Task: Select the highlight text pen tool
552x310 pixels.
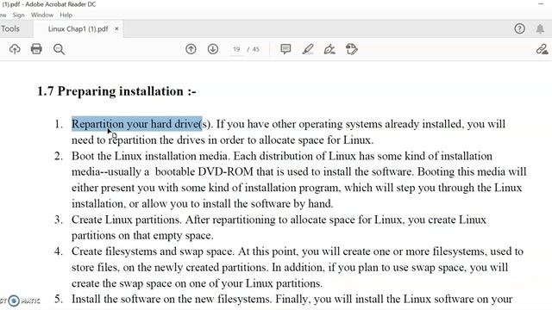Action: click(x=308, y=49)
